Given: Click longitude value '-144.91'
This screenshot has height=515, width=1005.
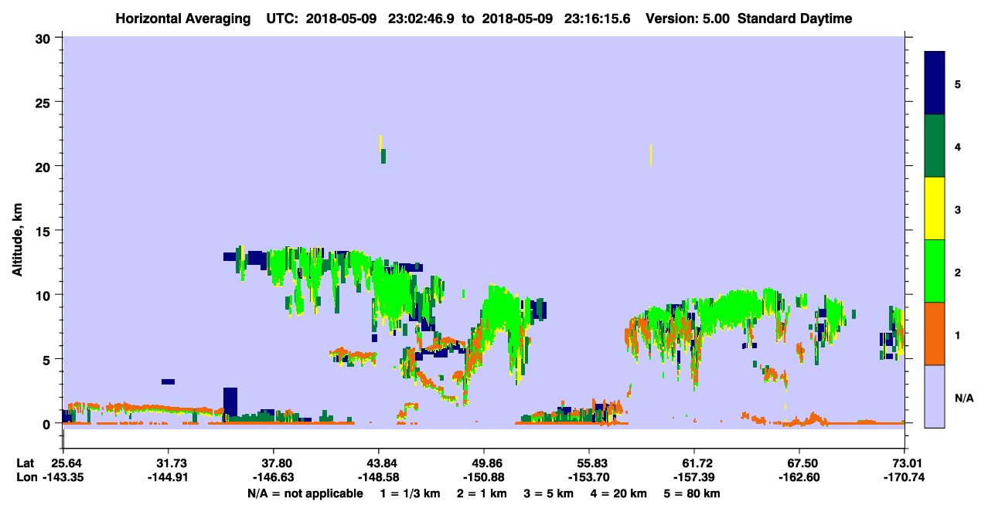Looking at the screenshot, I should (x=168, y=476).
